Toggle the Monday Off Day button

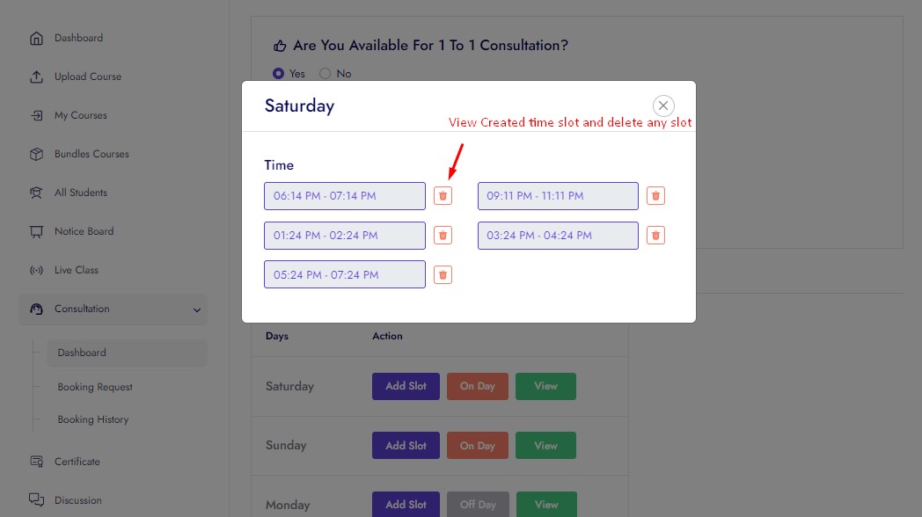(x=478, y=505)
